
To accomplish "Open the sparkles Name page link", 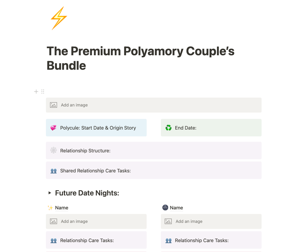I will pyautogui.click(x=62, y=208).
